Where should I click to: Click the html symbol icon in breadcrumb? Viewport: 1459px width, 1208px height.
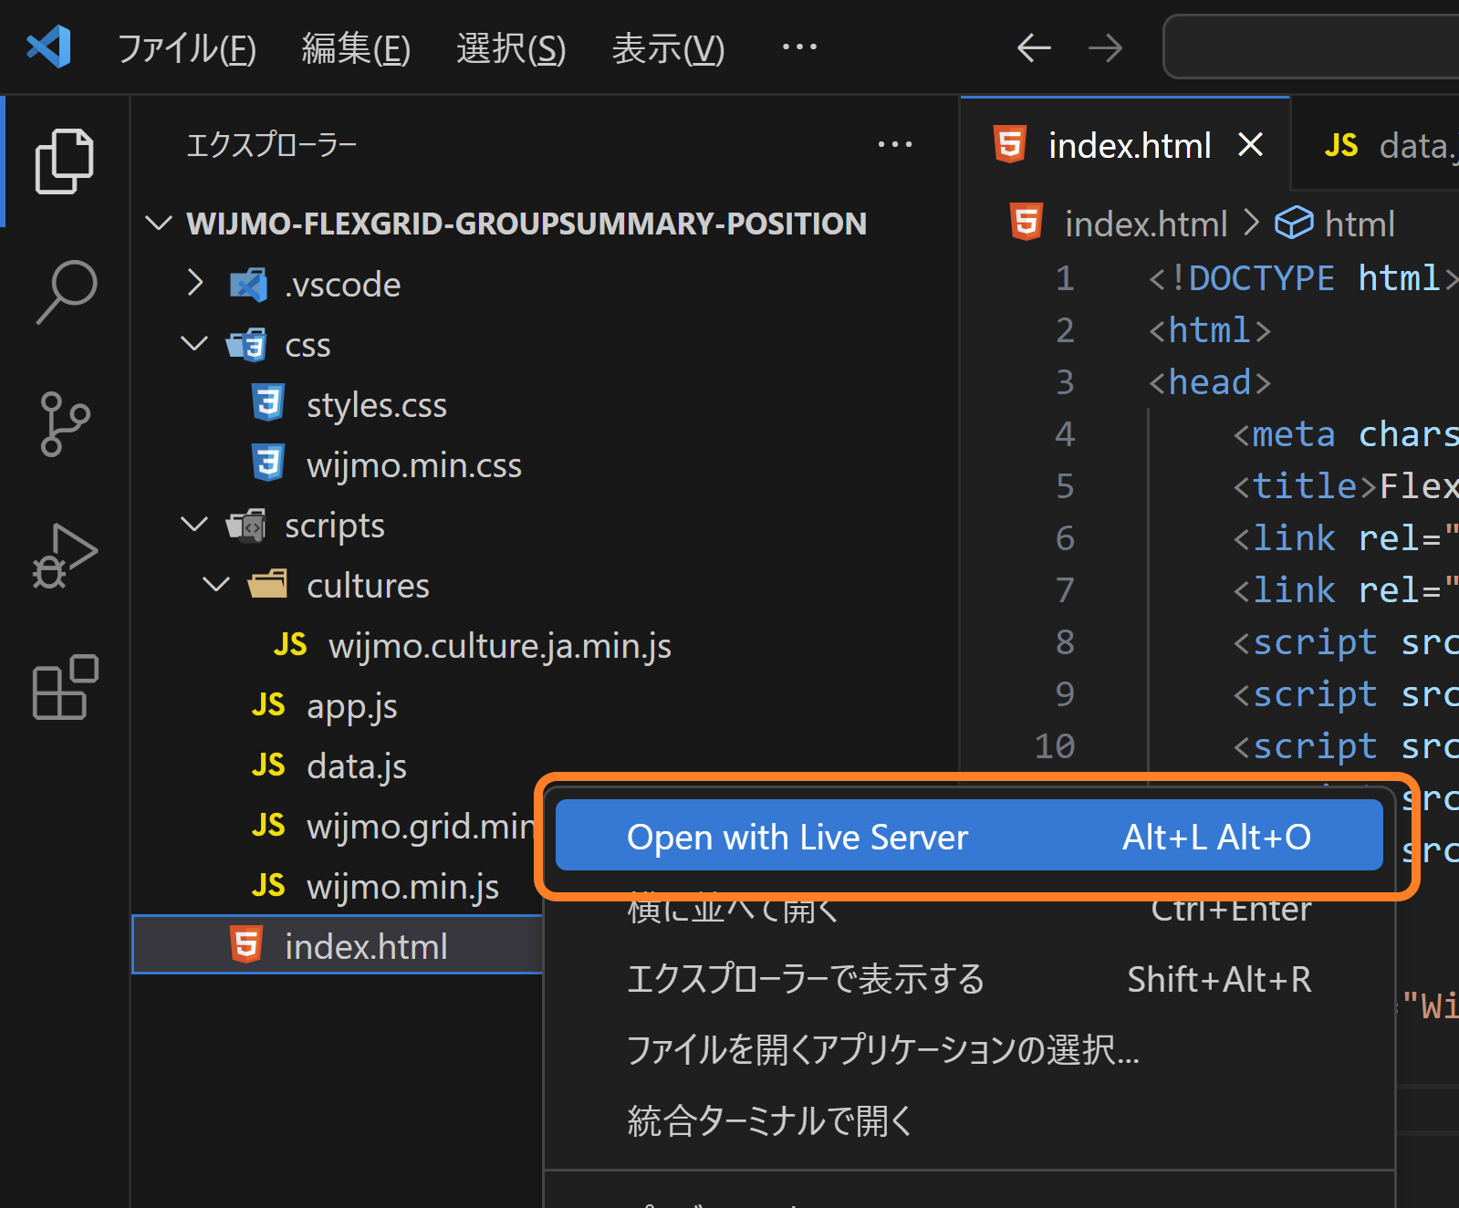(x=1294, y=223)
